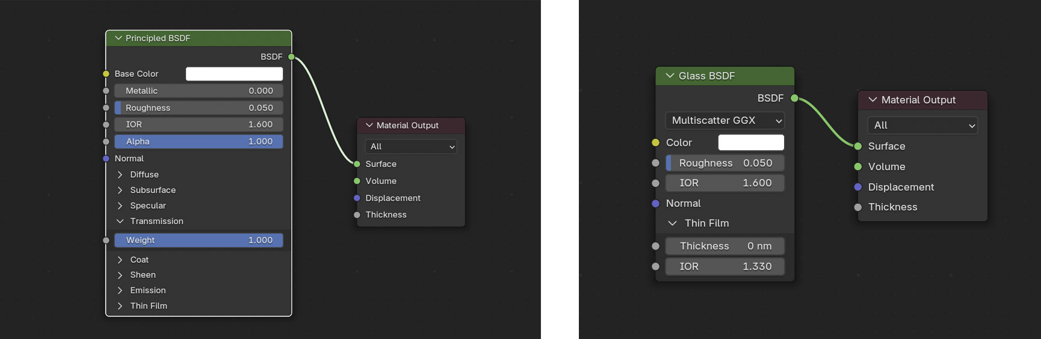Collapse the Thin Film panel in Glass BSDF

672,223
